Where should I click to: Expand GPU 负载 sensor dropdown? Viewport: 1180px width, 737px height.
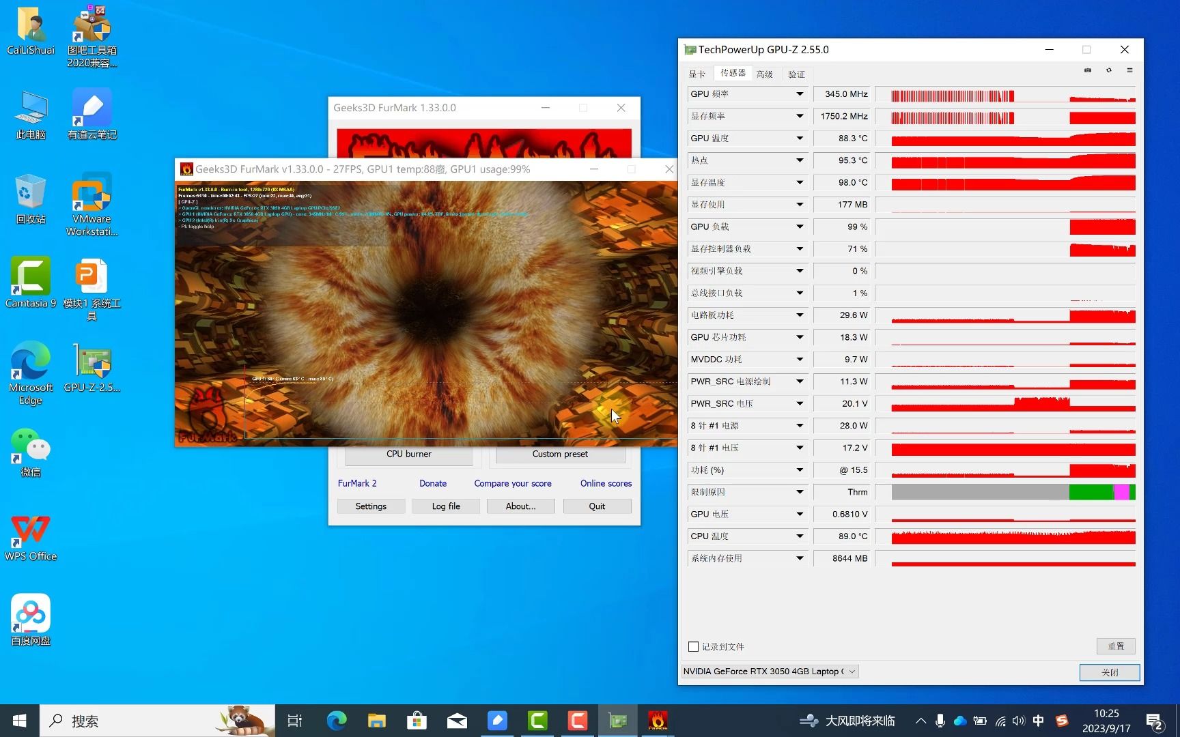pyautogui.click(x=800, y=227)
